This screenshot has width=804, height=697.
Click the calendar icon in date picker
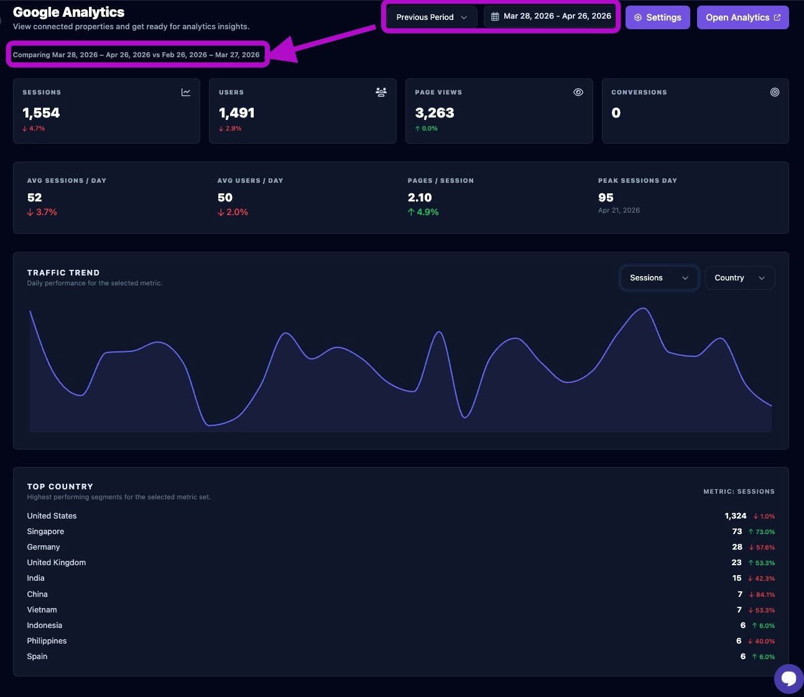pos(495,17)
